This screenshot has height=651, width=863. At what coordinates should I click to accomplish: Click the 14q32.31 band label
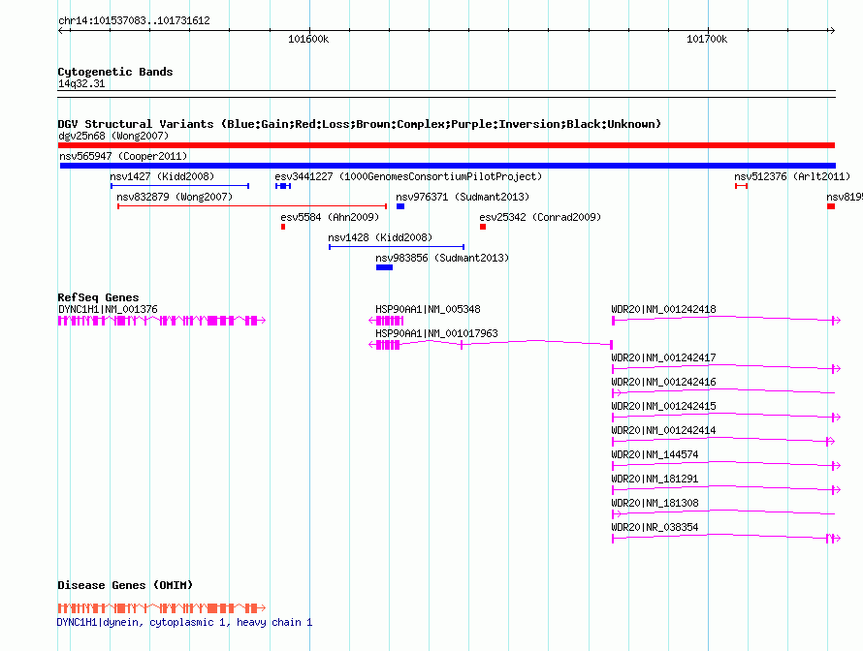click(81, 83)
